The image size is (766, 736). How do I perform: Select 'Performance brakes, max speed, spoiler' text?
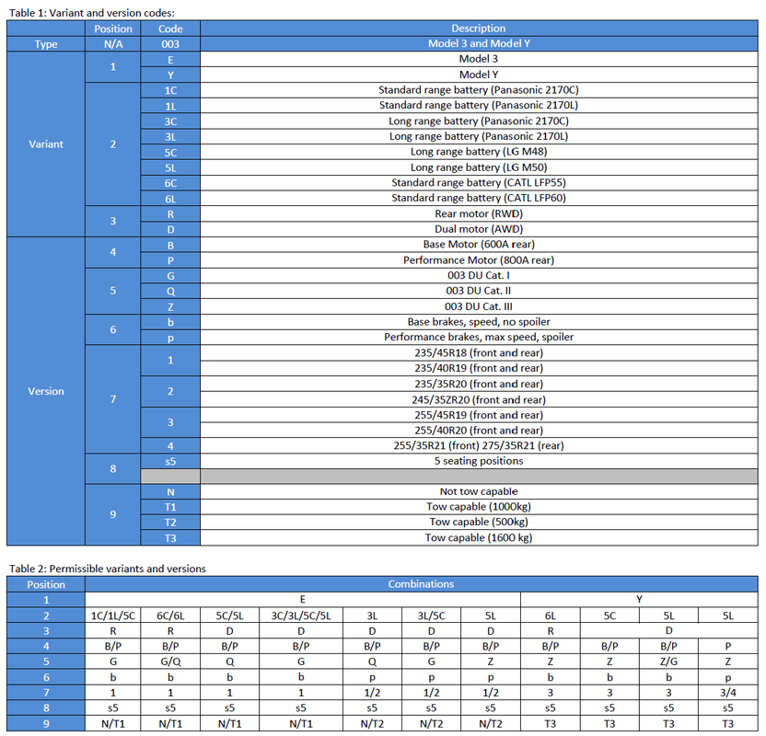click(x=479, y=337)
